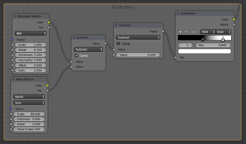Screen dimensions: 246x144
Task: Click the Wave Detail Scale input socket
Action: click(x=11, y=129)
